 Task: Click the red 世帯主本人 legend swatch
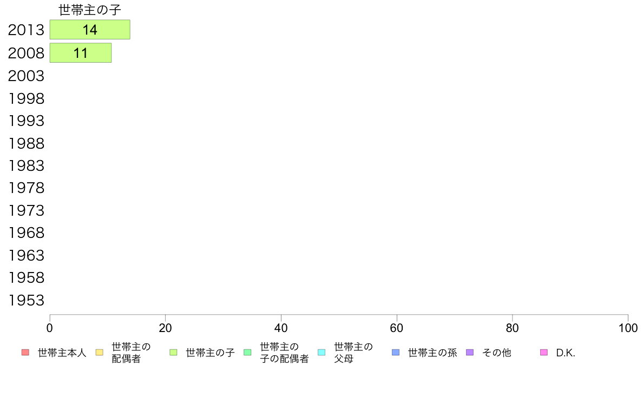[x=25, y=353]
